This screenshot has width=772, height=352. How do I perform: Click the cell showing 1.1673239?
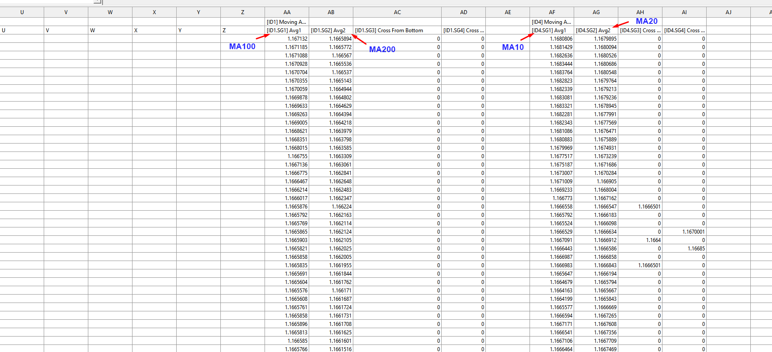tap(596, 156)
